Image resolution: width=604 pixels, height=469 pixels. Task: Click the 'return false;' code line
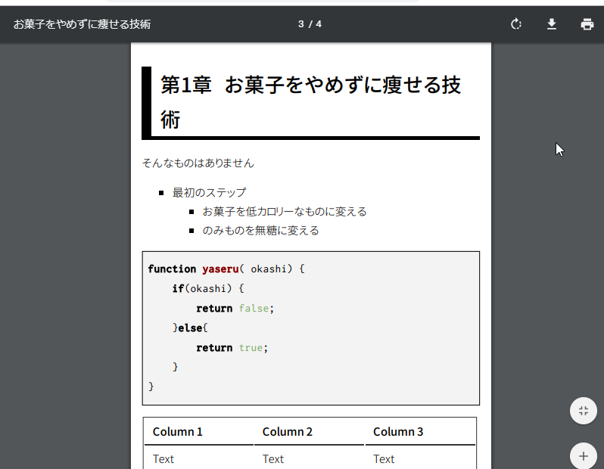(235, 309)
